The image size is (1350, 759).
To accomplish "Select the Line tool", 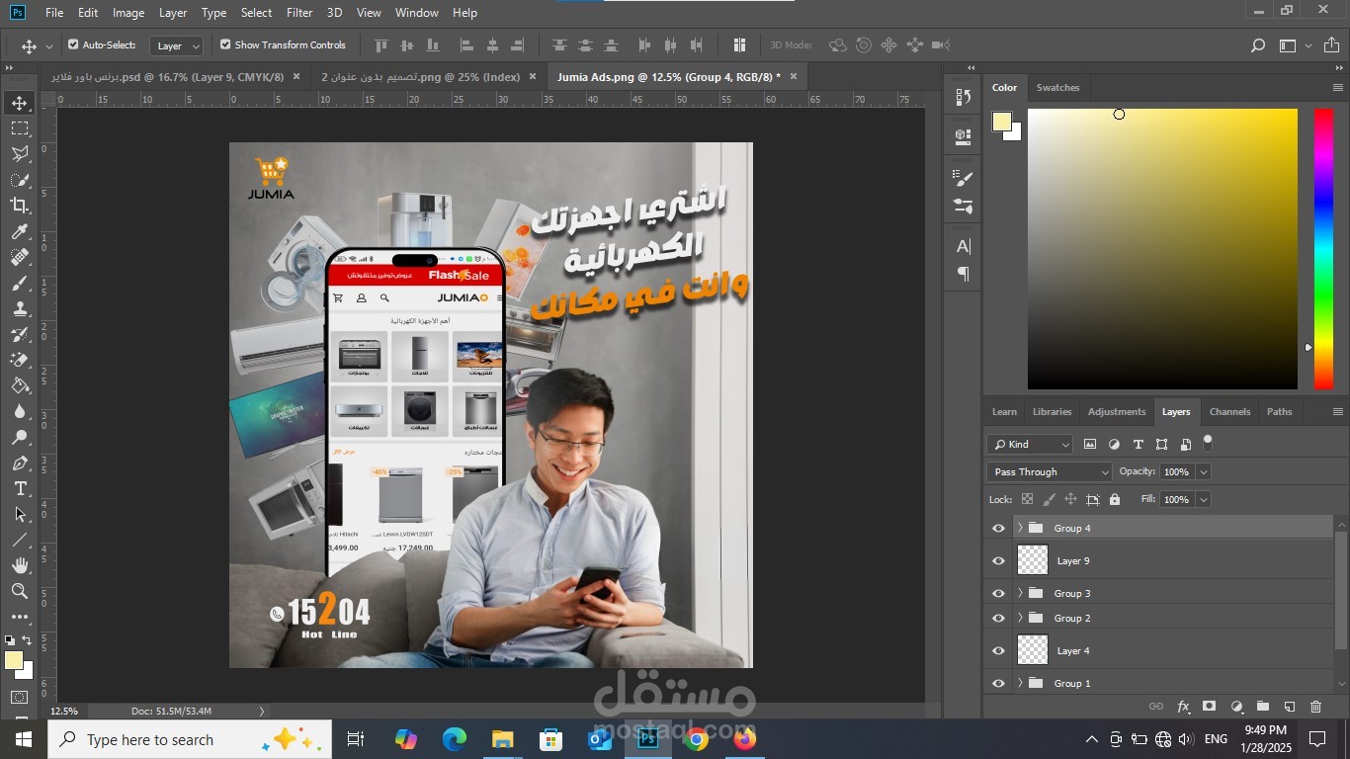I will (x=19, y=540).
